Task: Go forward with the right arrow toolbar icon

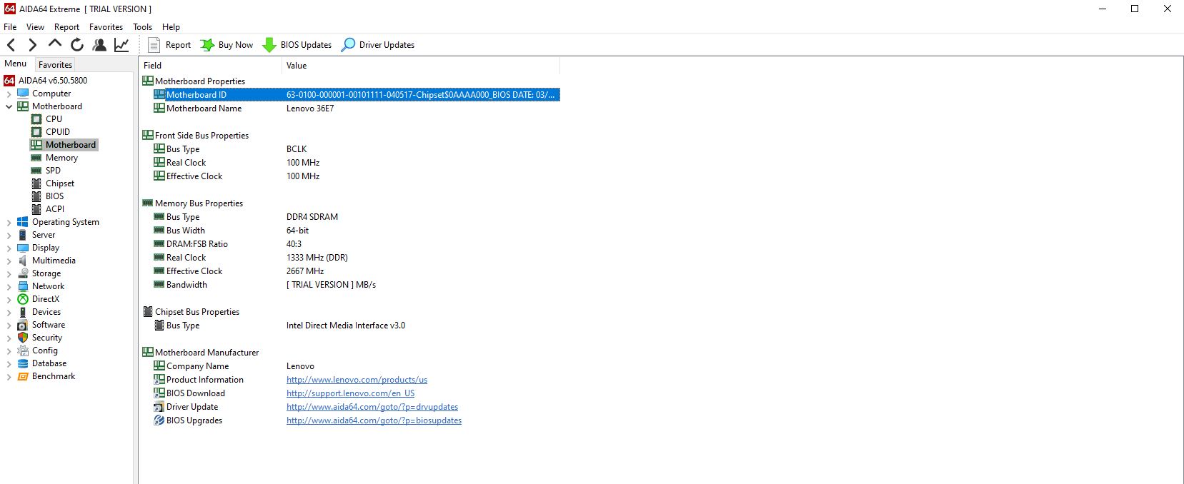Action: tap(32, 45)
